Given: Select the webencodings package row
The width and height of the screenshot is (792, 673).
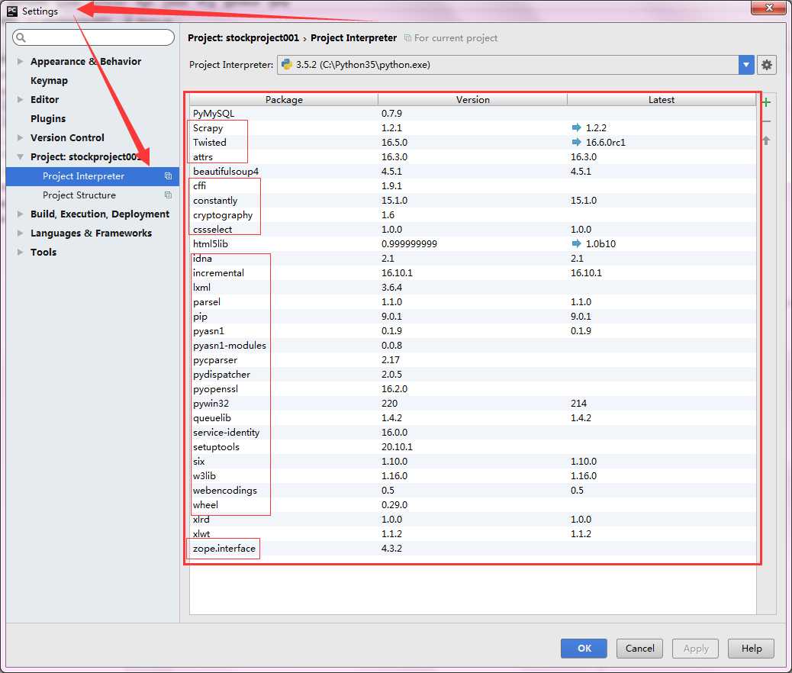Looking at the screenshot, I should (473, 490).
